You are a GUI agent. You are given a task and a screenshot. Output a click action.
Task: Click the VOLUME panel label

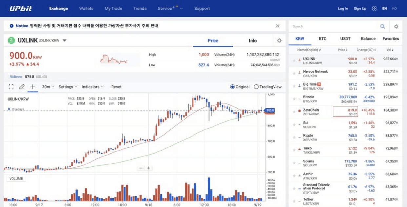[16, 179]
